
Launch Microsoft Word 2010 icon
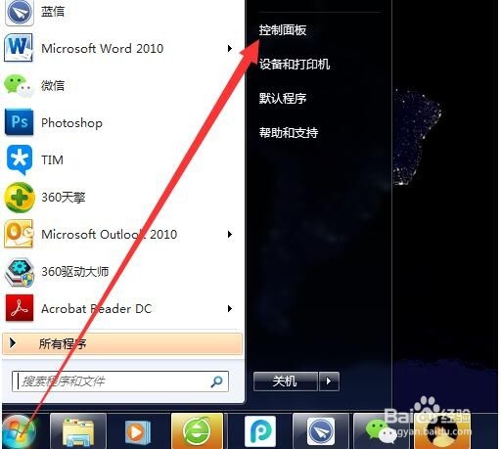(x=19, y=48)
